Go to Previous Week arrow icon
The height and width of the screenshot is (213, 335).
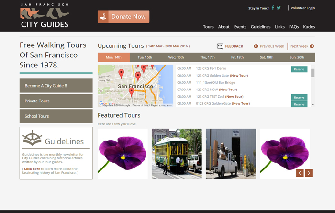(x=256, y=46)
